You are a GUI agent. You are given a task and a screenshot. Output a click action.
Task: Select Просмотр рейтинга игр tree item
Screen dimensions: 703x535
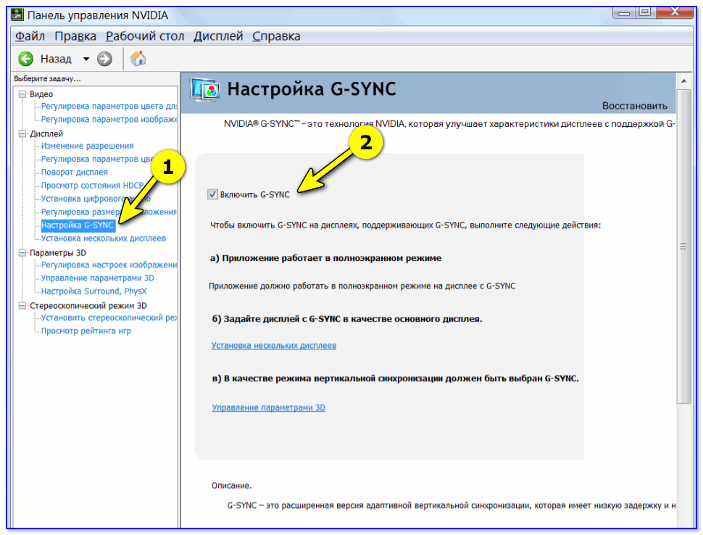click(86, 331)
